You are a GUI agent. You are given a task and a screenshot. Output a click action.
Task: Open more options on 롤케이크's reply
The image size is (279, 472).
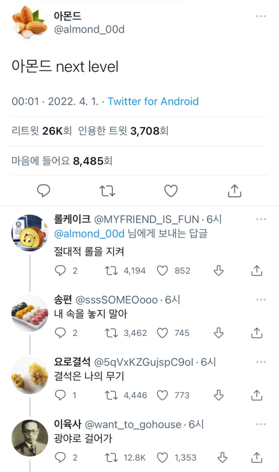point(261,219)
